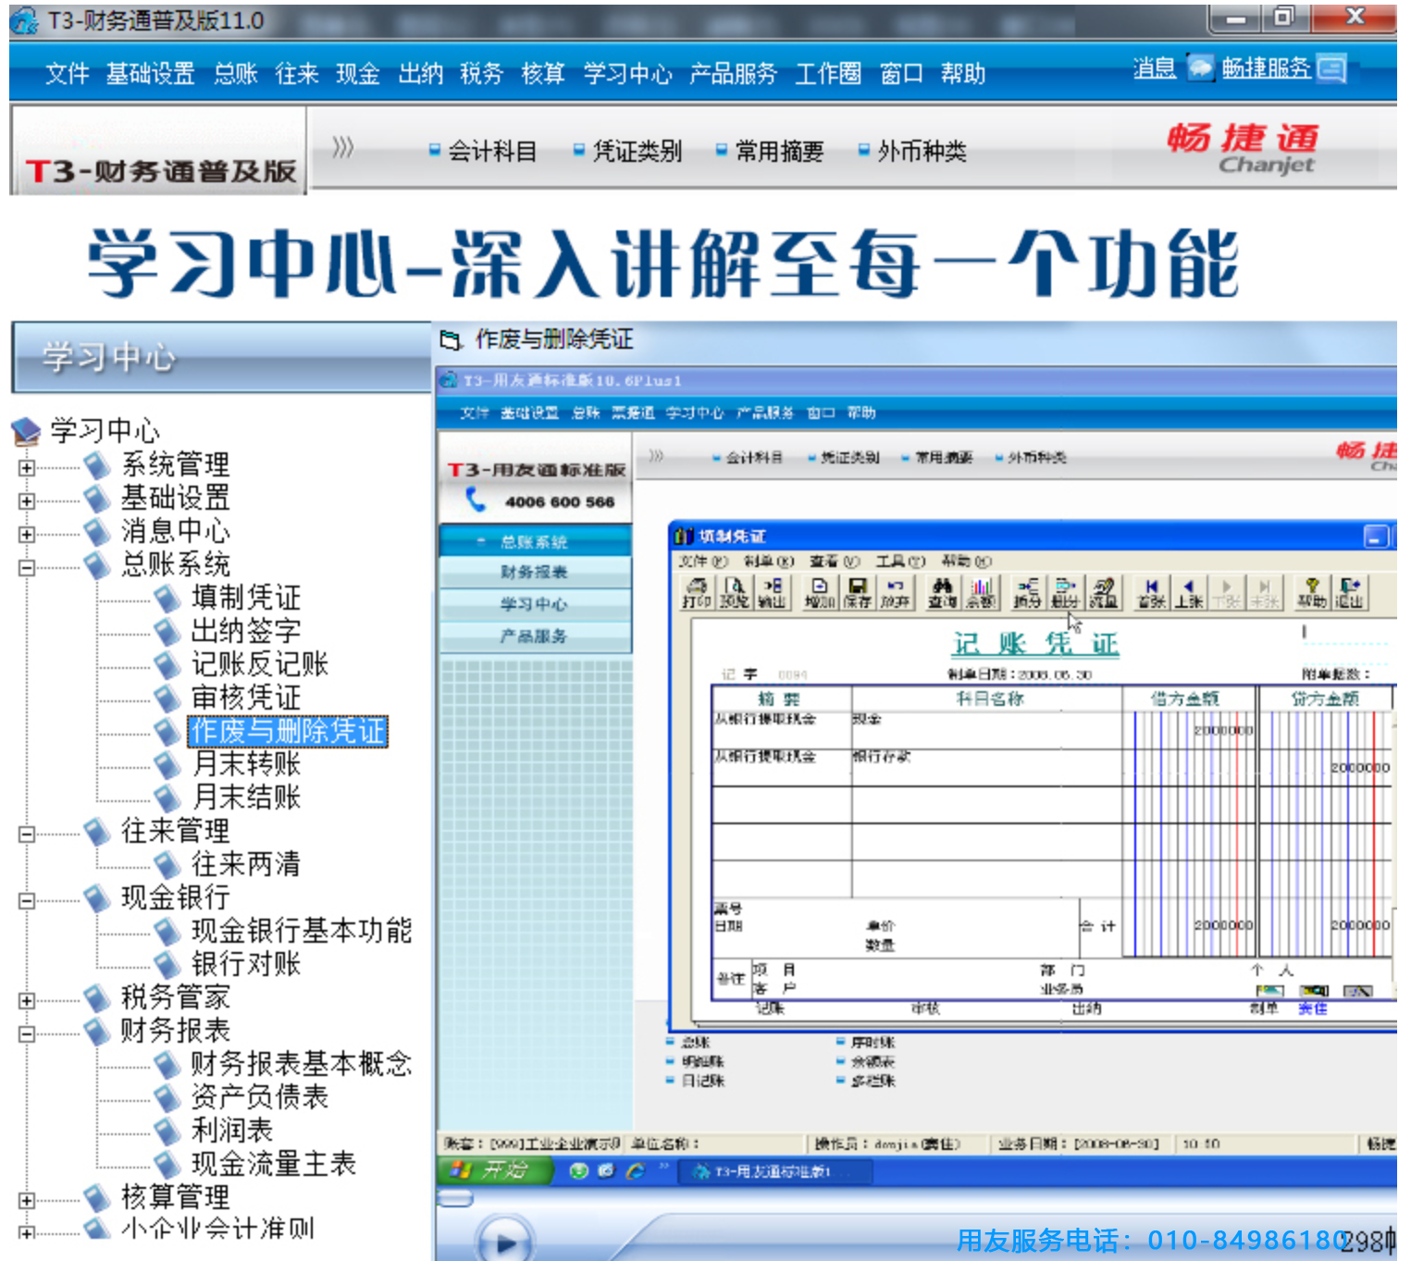
Task: Click 总账系统 tab in the video sidebar
Action: pyautogui.click(x=535, y=541)
